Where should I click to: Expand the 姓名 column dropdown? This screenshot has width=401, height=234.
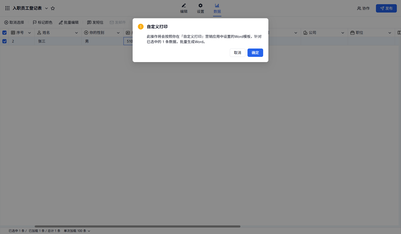(x=76, y=33)
